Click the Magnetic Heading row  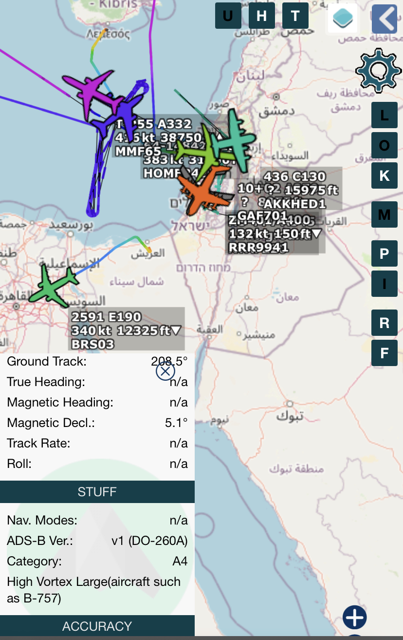97,402
